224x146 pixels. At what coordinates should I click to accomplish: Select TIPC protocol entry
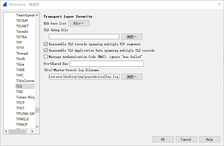point(20,75)
